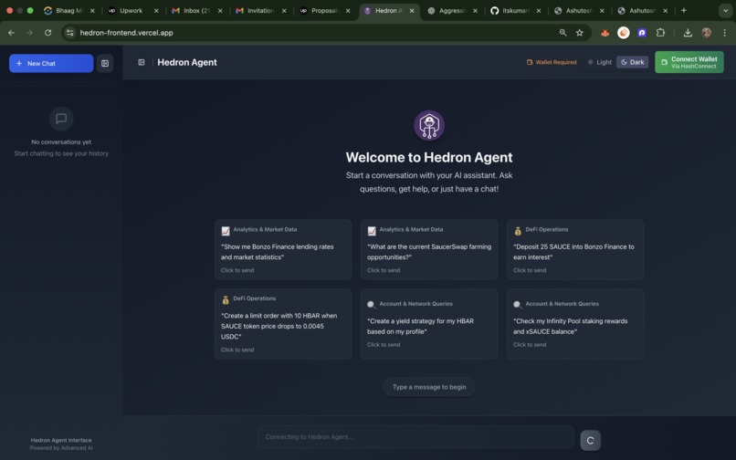Click money bag icon on limit order card
Image resolution: width=736 pixels, height=460 pixels.
pos(226,300)
